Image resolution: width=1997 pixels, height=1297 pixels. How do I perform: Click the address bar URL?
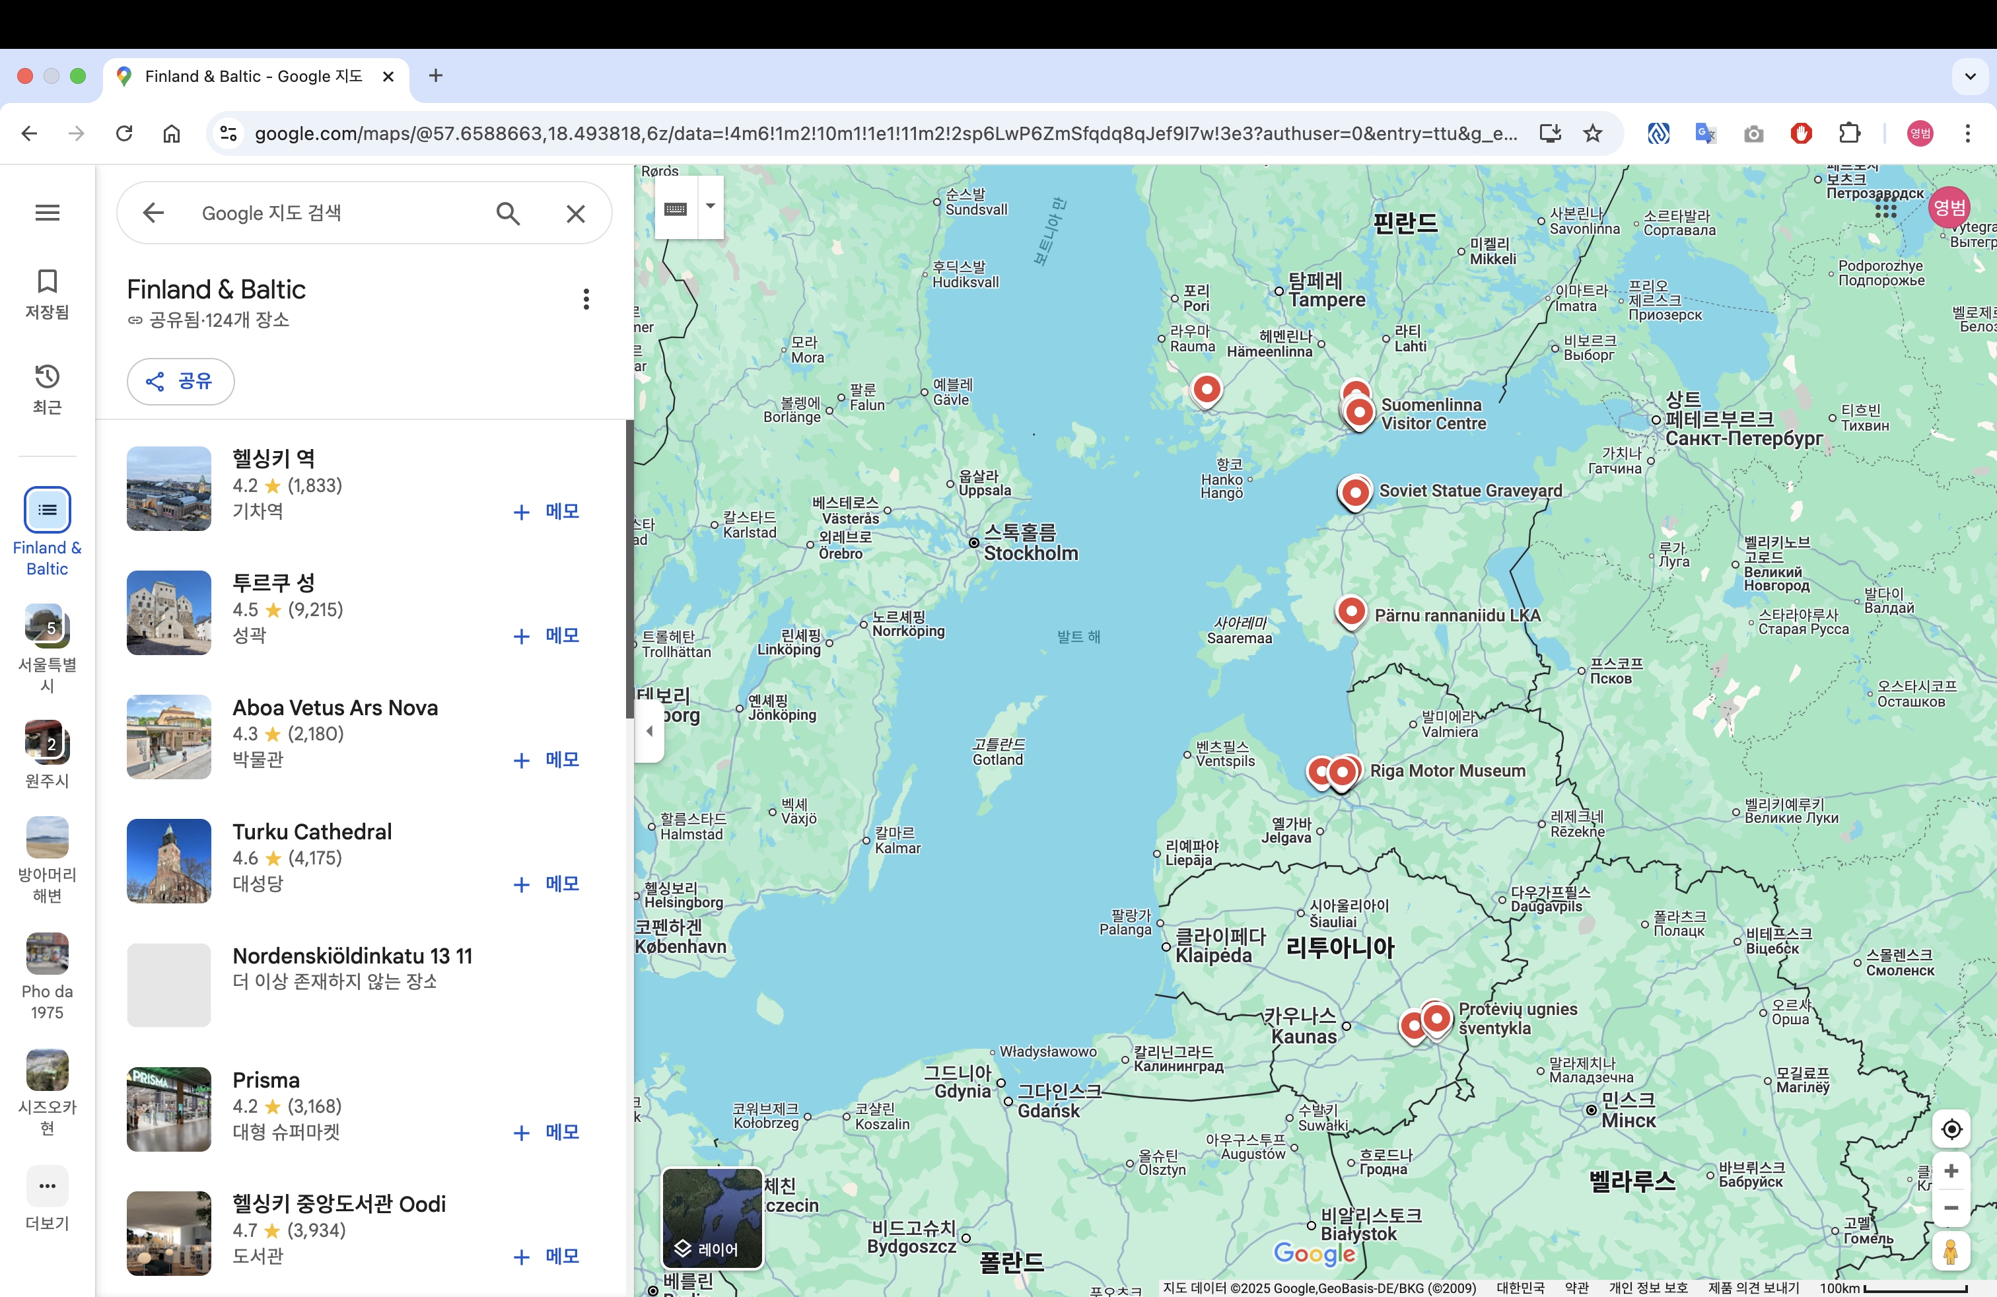pos(885,133)
